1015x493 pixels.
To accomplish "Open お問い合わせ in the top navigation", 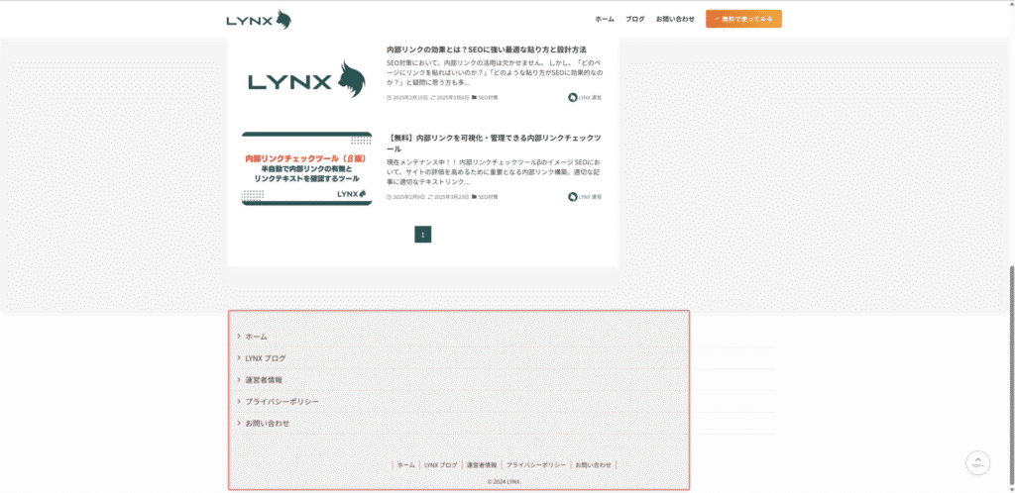I will [x=675, y=19].
